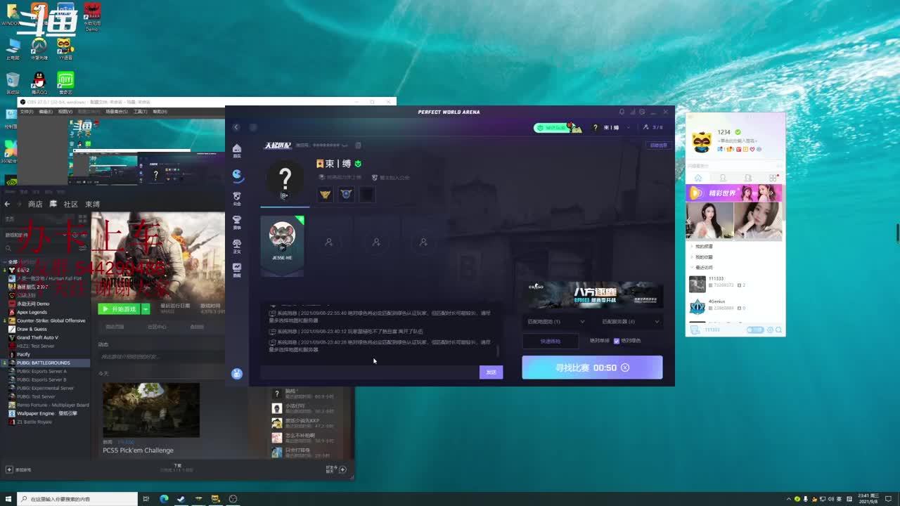The image size is (900, 506).
Task: Switch to the contacts tab in YY window
Action: 723,178
